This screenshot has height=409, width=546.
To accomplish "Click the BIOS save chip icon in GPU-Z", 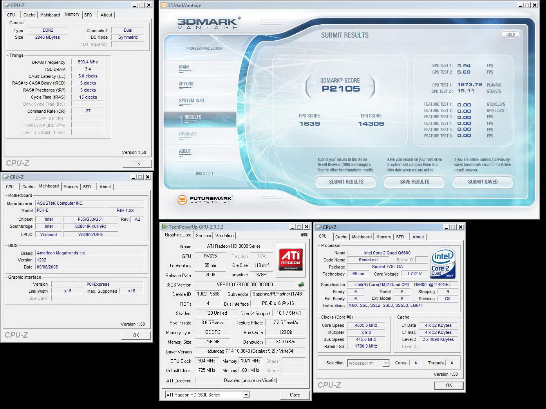I will pos(301,285).
